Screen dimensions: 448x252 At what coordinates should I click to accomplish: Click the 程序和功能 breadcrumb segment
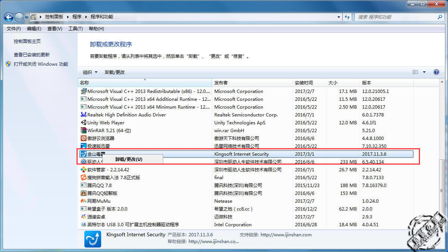tap(102, 17)
